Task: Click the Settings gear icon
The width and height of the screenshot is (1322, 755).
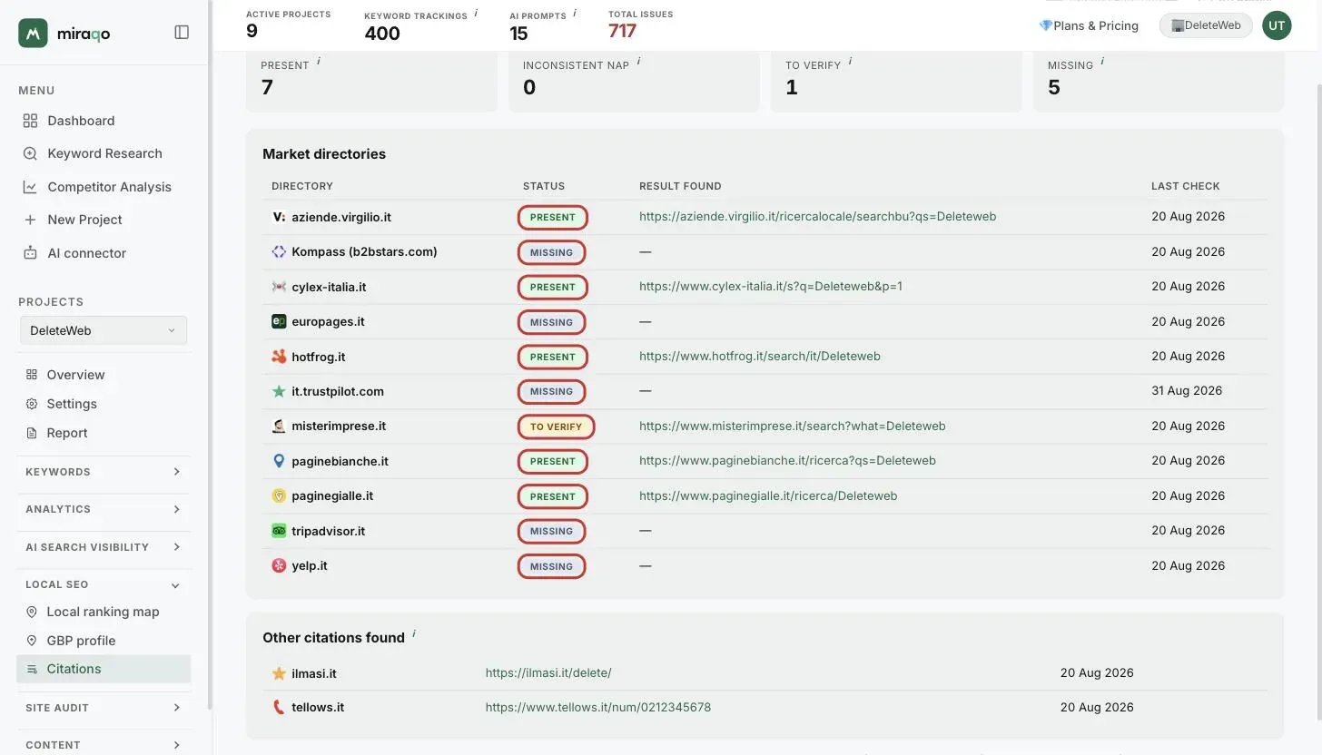Action: (x=32, y=404)
